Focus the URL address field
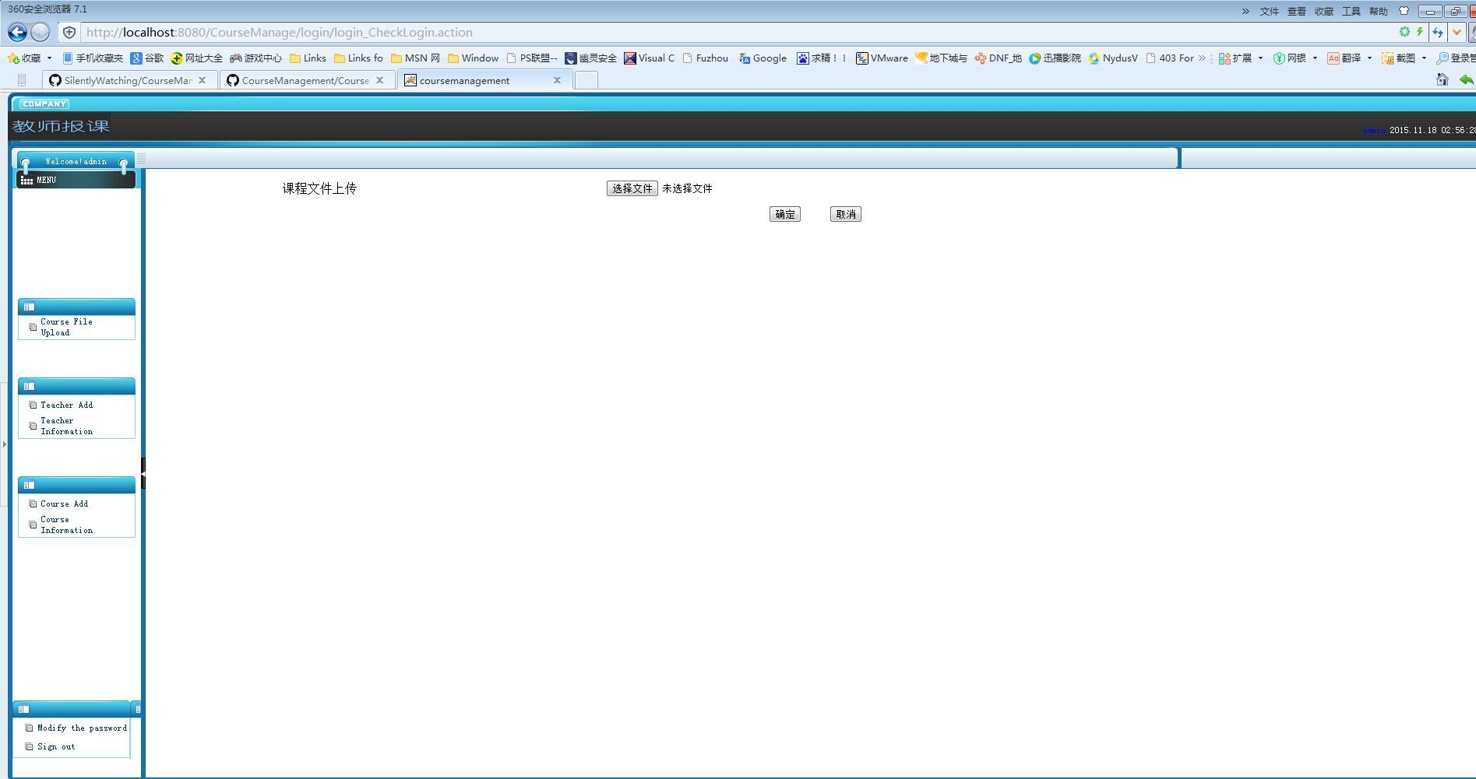 (x=732, y=33)
